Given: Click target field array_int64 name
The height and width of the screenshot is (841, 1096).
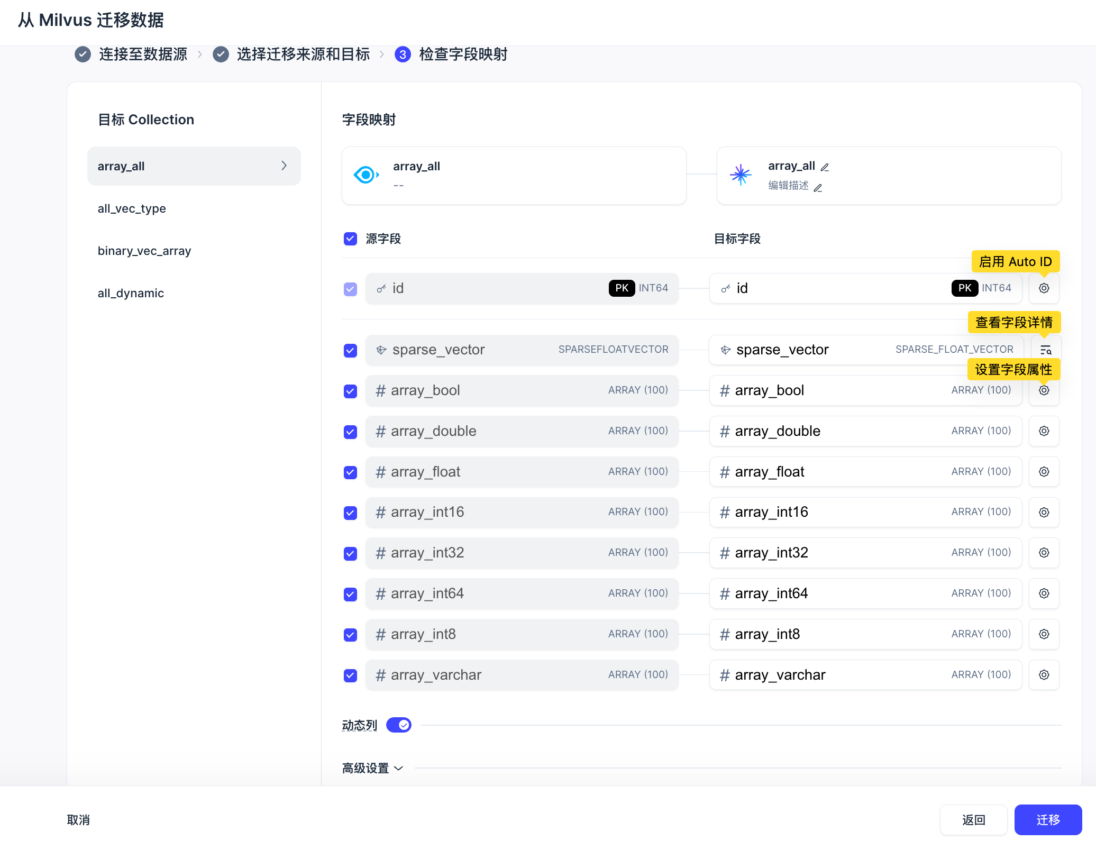Looking at the screenshot, I should 772,593.
